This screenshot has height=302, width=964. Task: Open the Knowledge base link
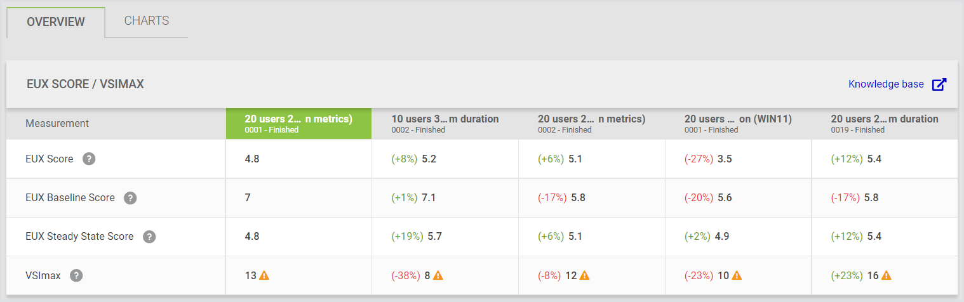(886, 84)
